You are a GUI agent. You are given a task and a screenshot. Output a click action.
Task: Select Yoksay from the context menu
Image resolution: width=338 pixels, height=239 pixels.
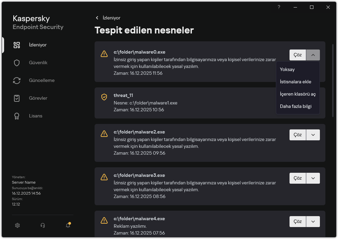(287, 69)
